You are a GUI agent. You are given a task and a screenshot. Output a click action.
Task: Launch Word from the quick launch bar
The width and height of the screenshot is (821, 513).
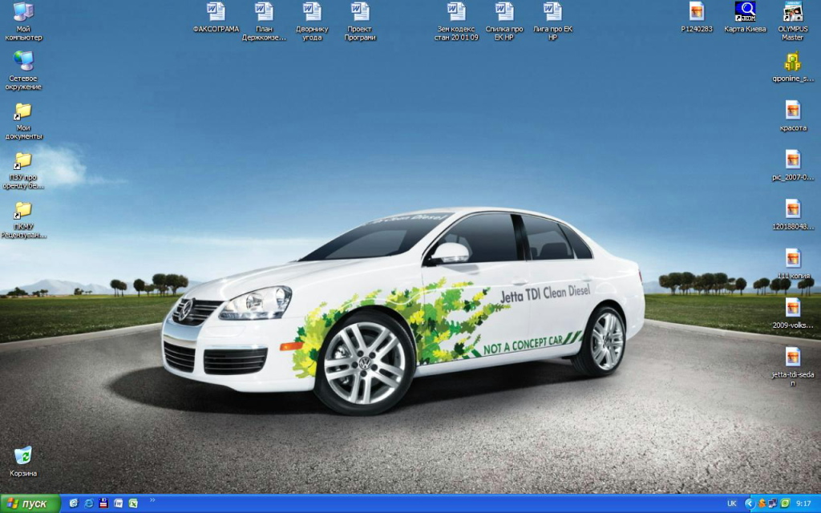coord(118,503)
